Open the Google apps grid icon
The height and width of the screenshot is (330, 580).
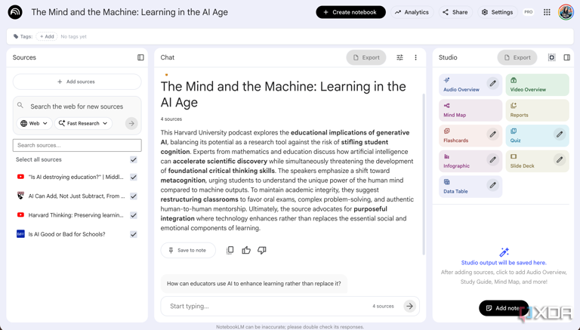coord(547,12)
